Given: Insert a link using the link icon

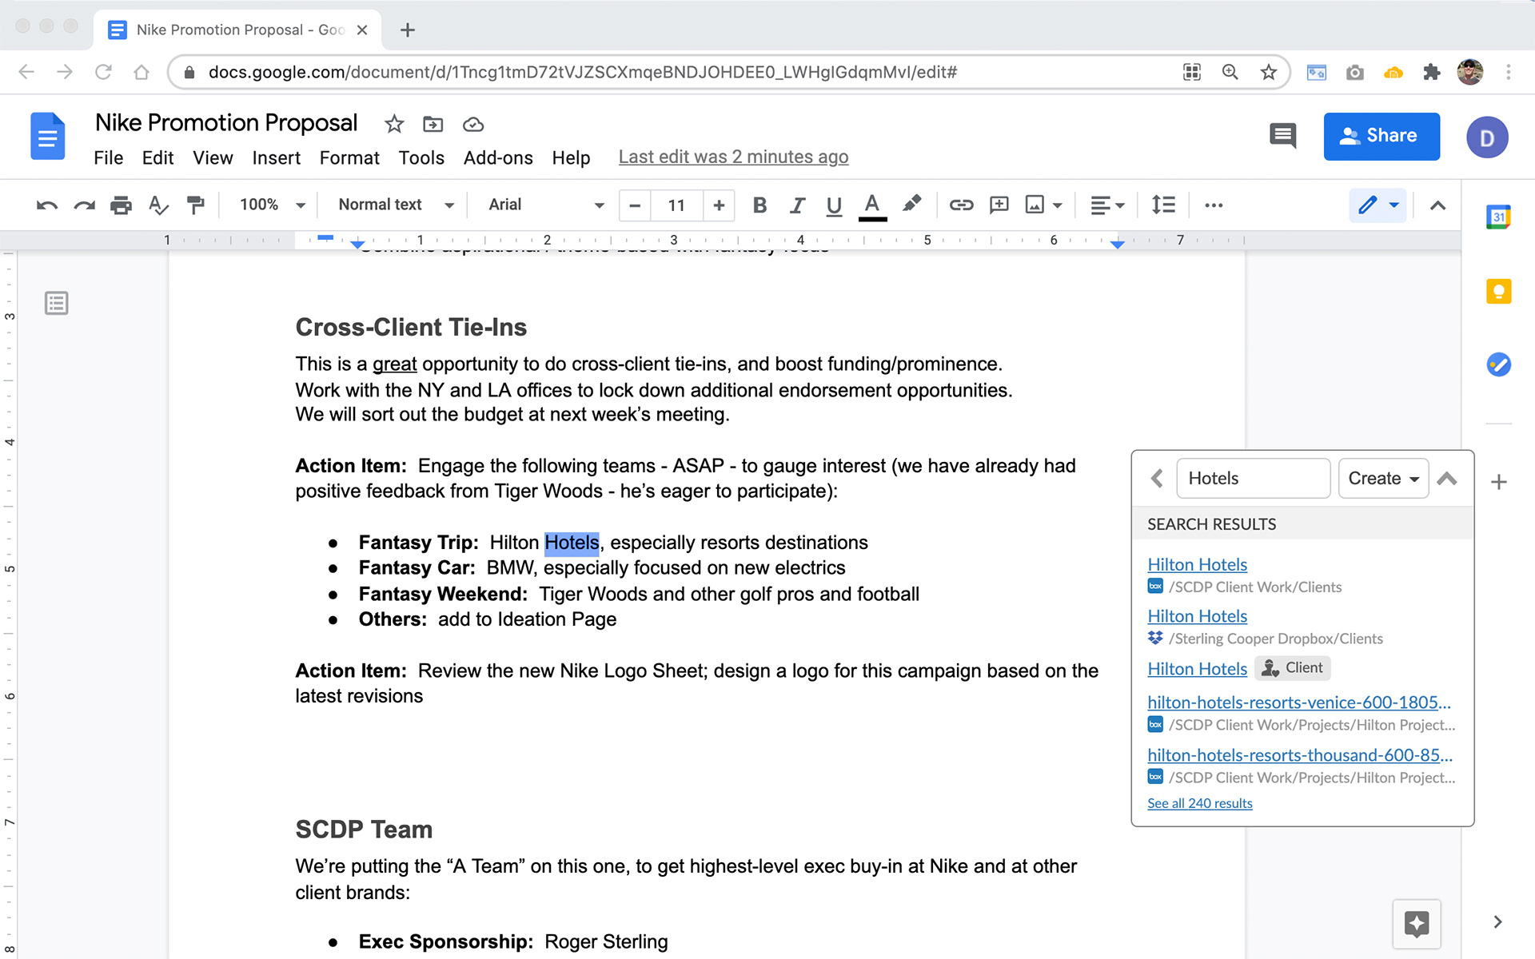Looking at the screenshot, I should [x=961, y=205].
